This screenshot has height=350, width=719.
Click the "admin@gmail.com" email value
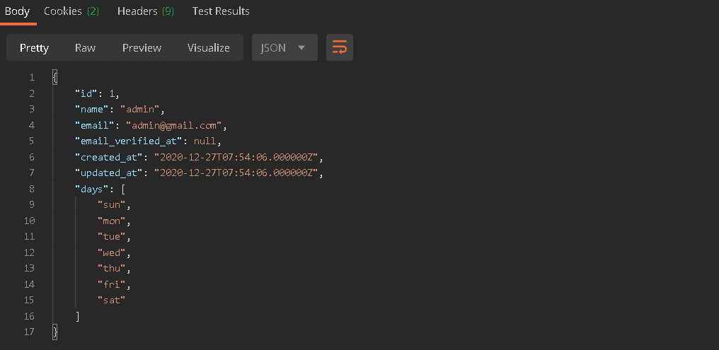[174, 126]
